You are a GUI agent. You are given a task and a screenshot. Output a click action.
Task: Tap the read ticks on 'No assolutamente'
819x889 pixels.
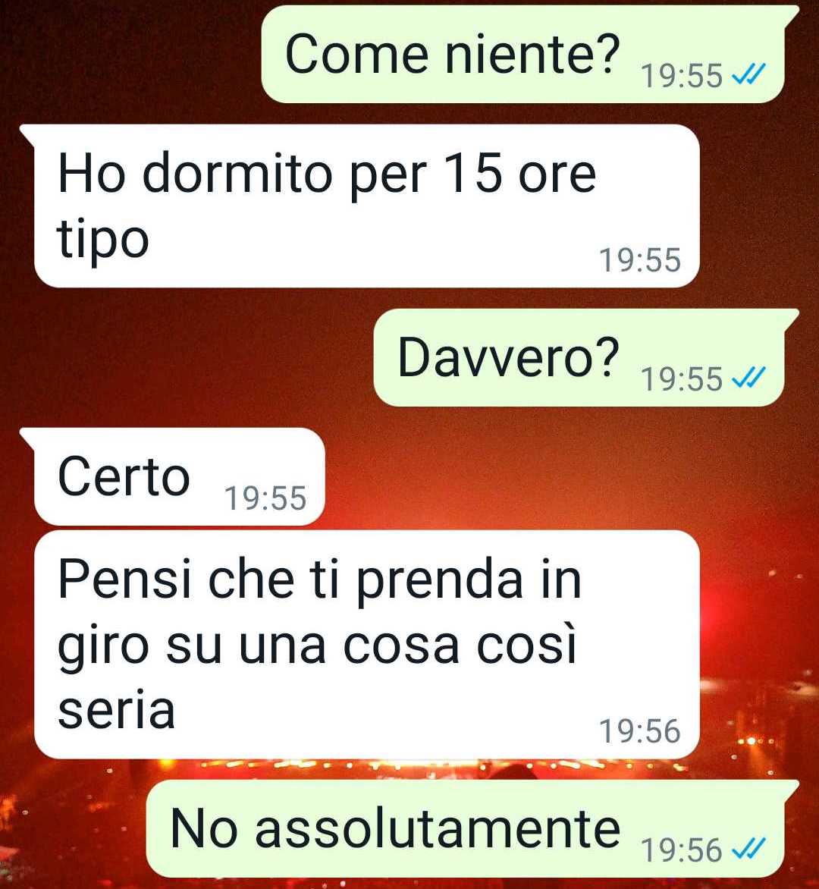748,849
